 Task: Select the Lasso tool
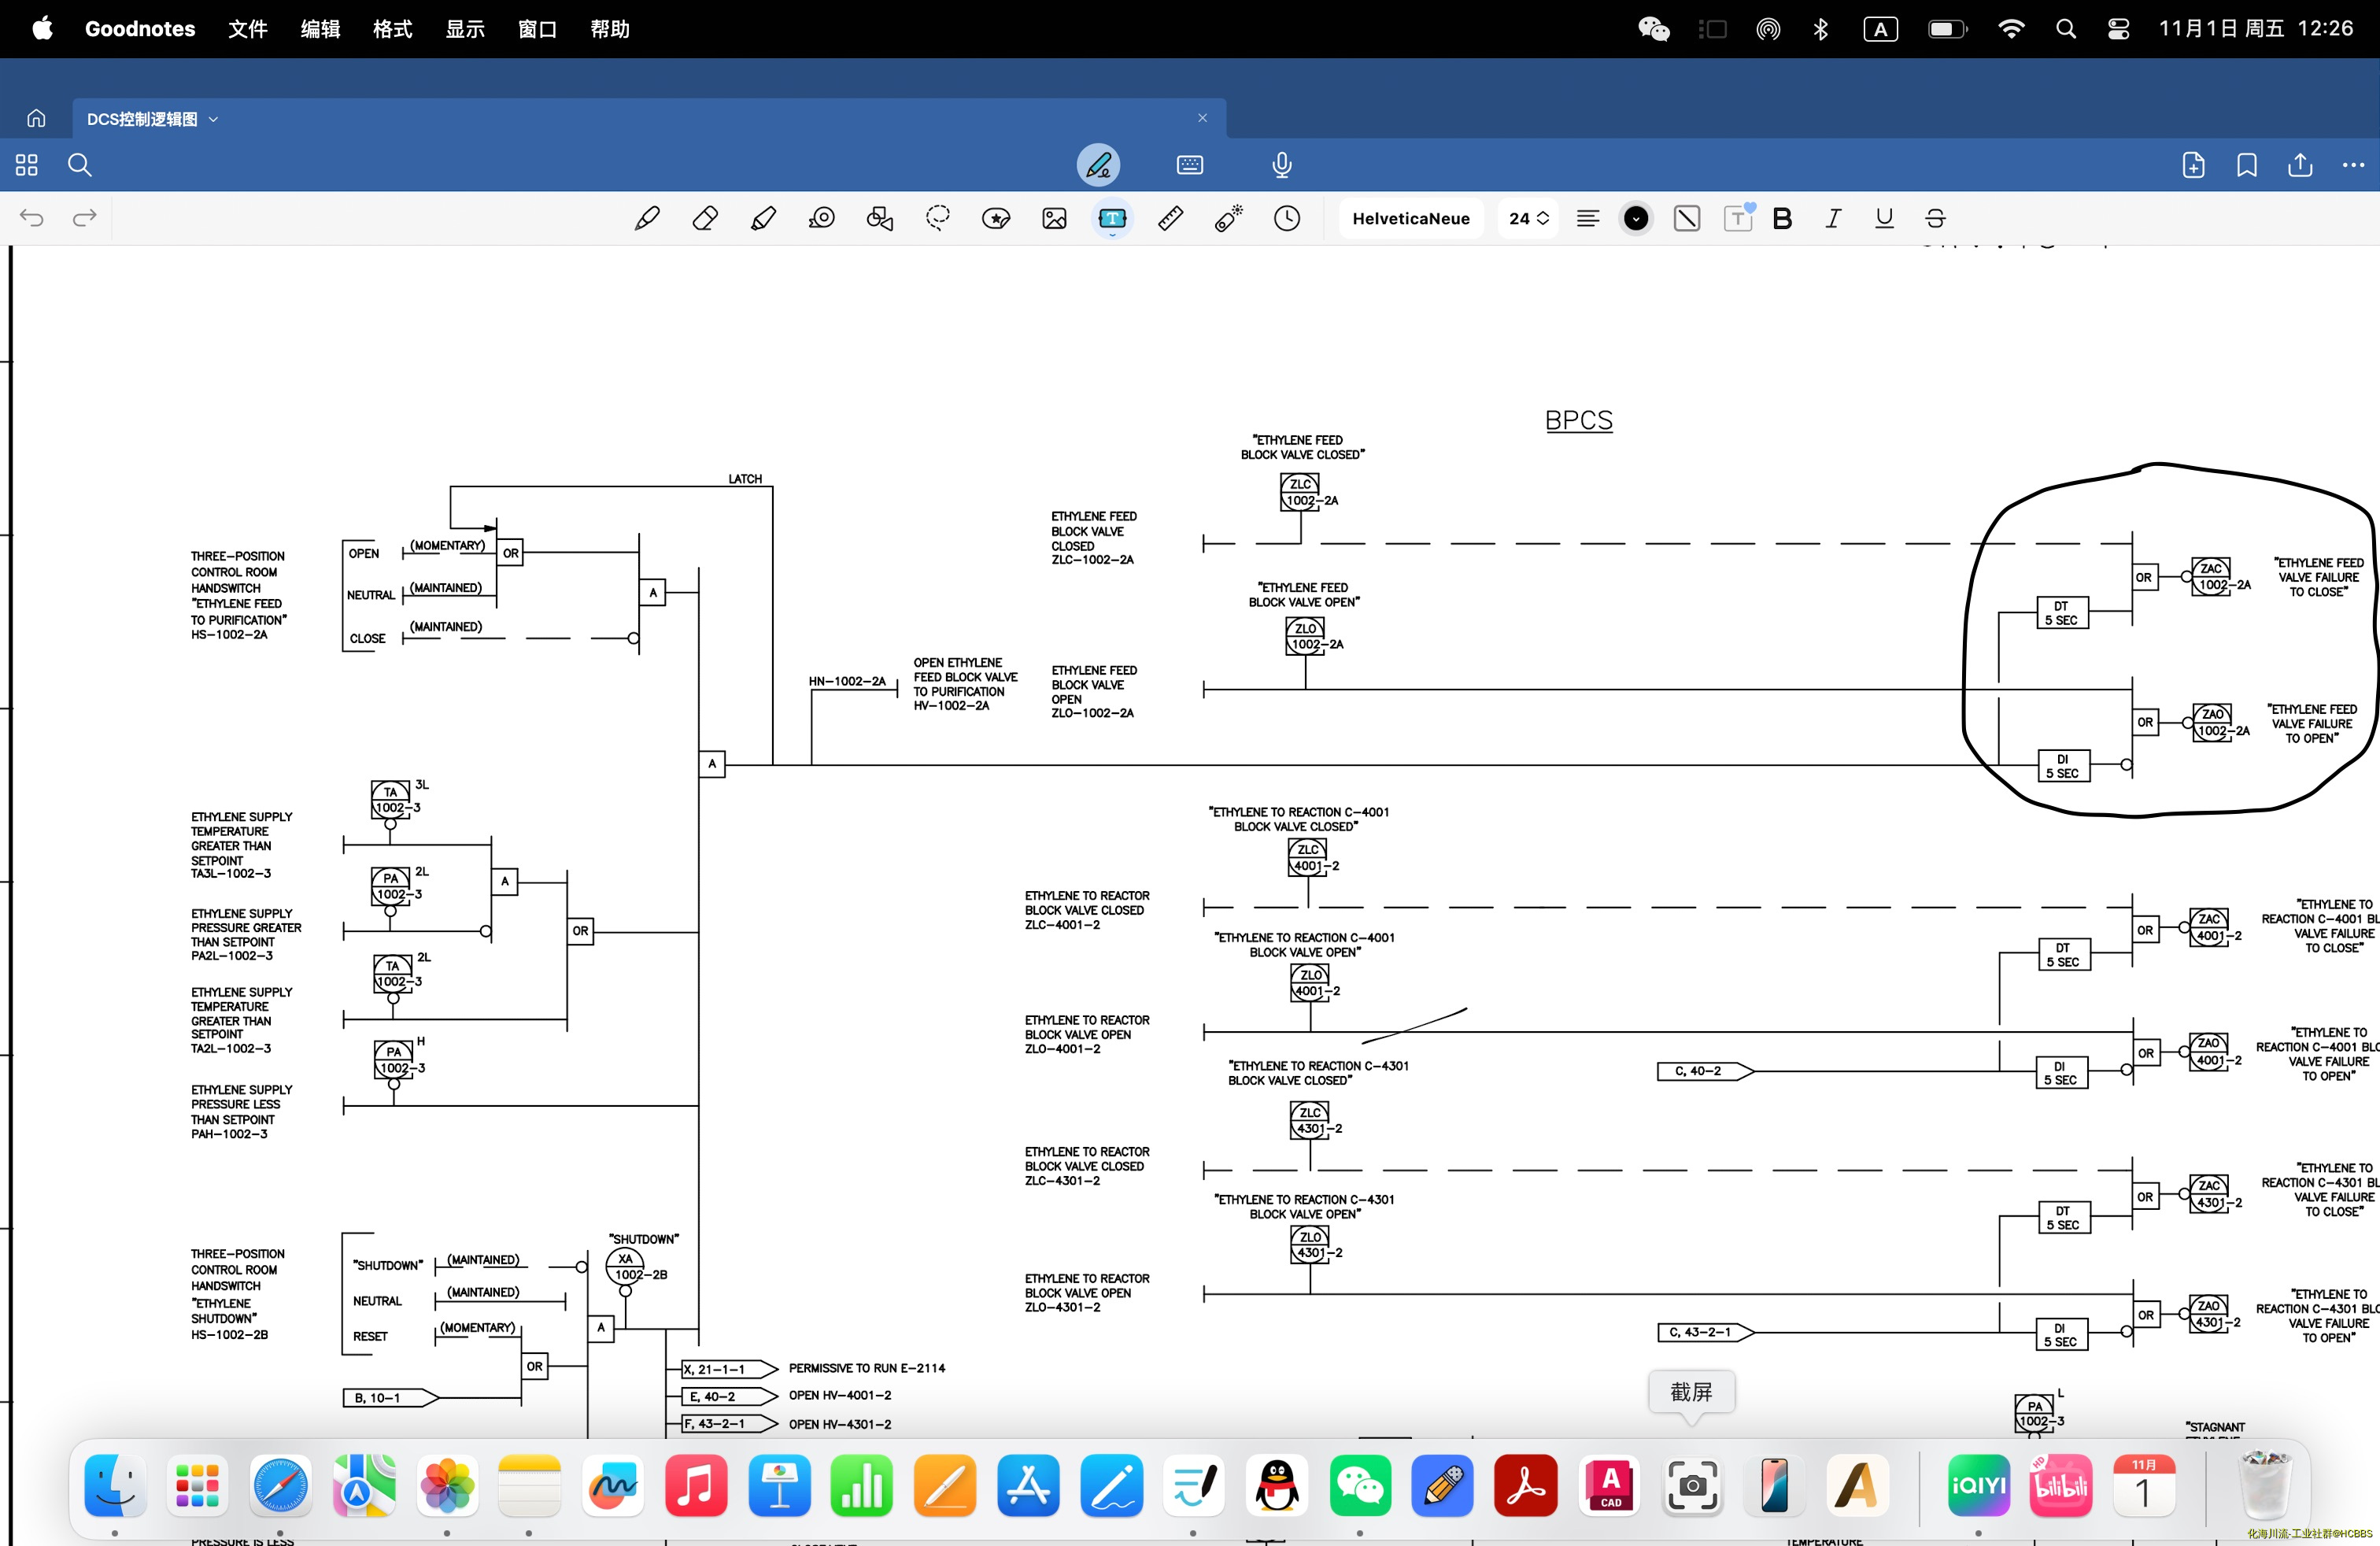coord(938,218)
